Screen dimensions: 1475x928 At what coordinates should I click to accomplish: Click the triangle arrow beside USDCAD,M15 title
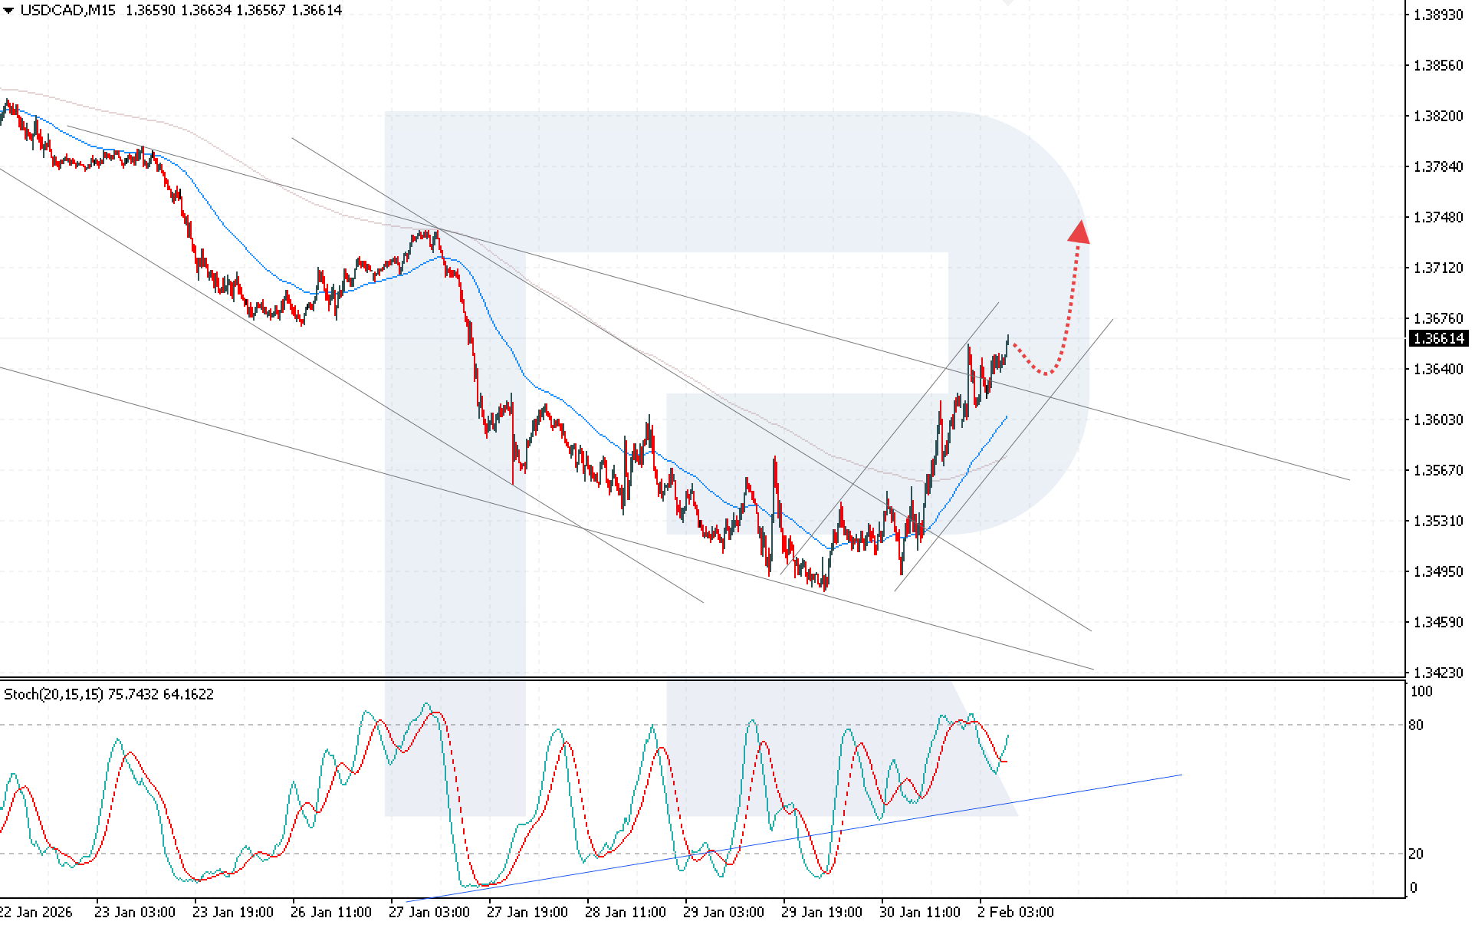(8, 10)
